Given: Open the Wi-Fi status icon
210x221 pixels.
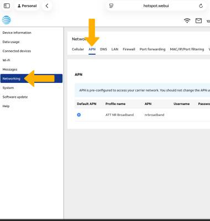Looking at the screenshot, I should [187, 20].
